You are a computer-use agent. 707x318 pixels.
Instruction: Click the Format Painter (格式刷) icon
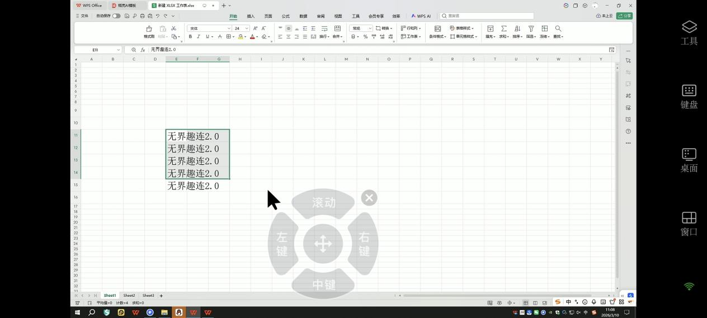tap(149, 29)
